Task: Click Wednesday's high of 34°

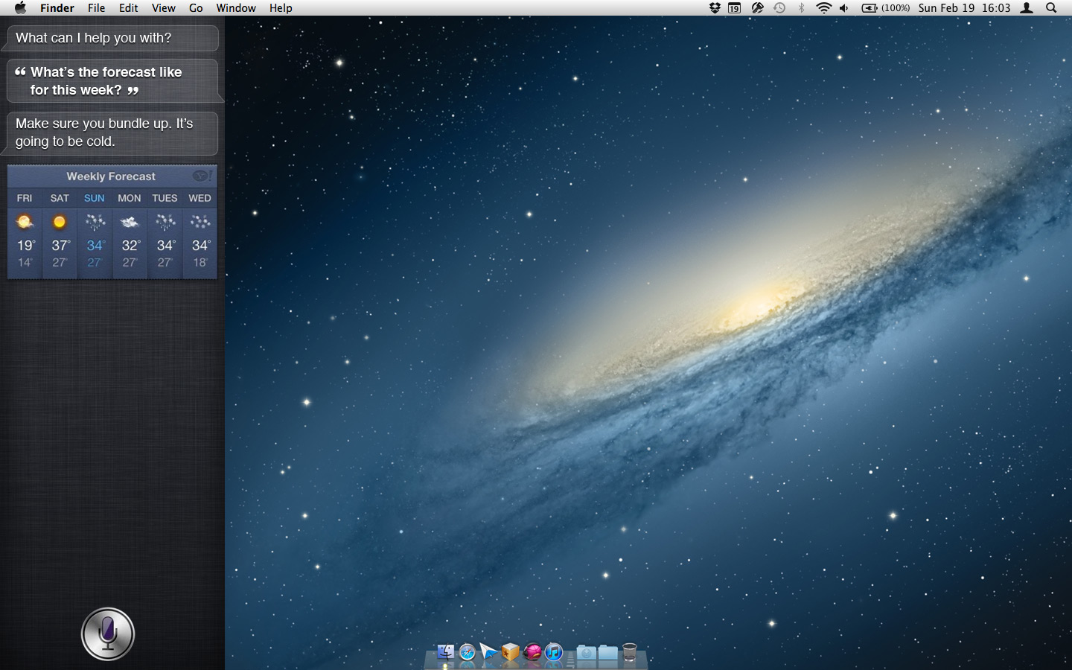Action: click(201, 246)
